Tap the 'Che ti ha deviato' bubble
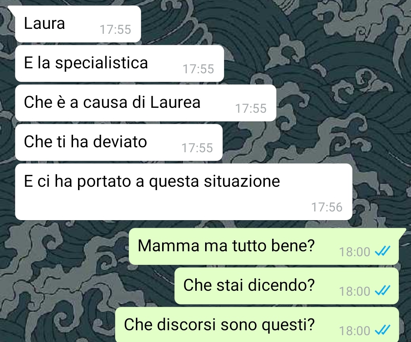 [119, 142]
